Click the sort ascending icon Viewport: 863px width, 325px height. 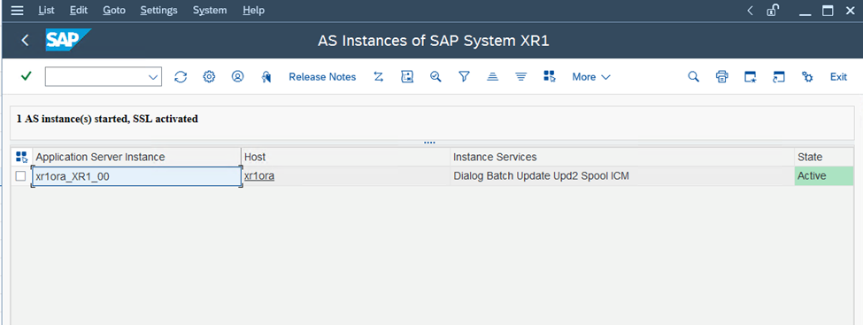click(x=493, y=76)
